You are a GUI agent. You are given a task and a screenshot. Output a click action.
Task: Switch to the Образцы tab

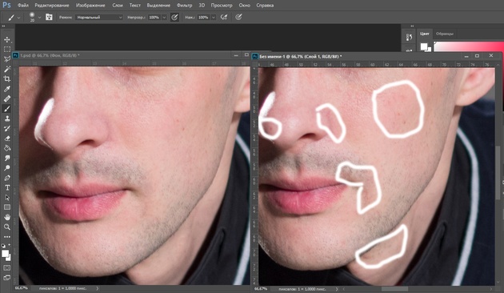click(445, 34)
